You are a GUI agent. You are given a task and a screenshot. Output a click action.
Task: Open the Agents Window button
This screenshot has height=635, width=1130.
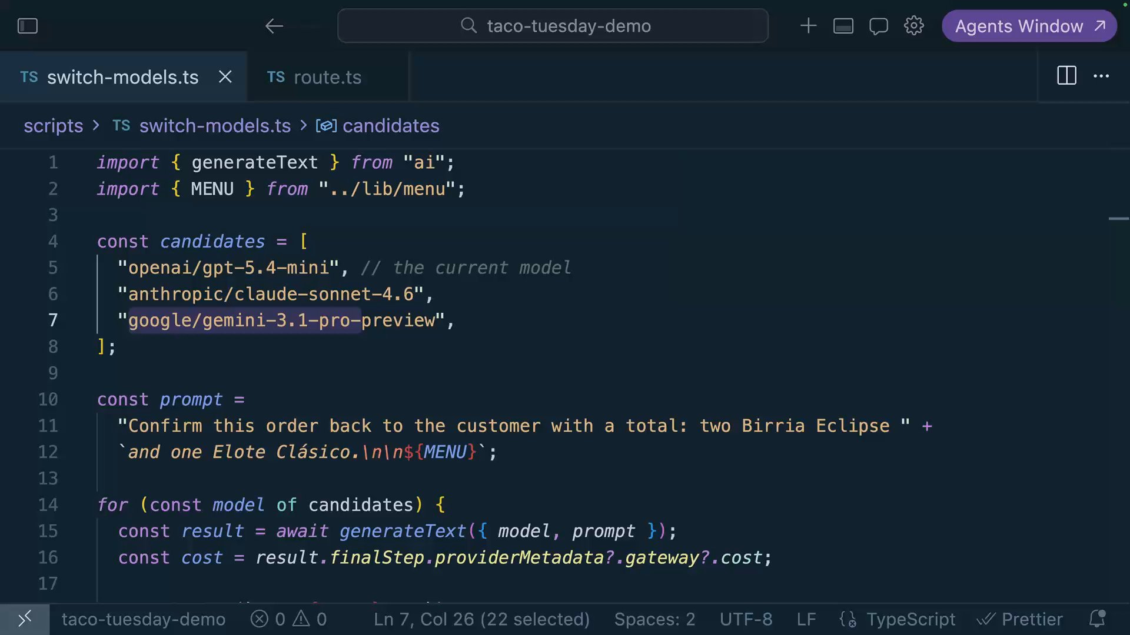(1029, 26)
